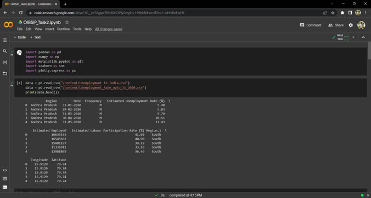Run the first cell importing pandas
The height and width of the screenshot is (198, 371).
[19, 52]
